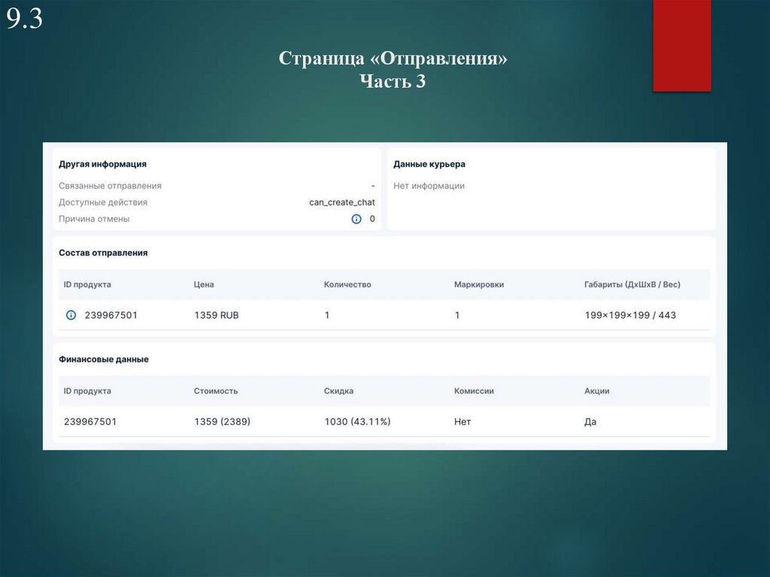The width and height of the screenshot is (770, 577).
Task: Click 'Причина отмены' label
Action: (94, 219)
